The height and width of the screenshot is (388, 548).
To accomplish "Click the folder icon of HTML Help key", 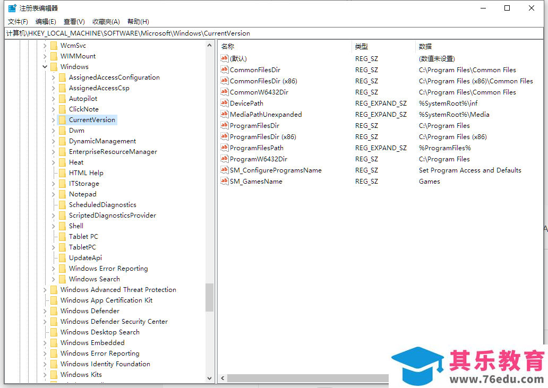I will coord(62,173).
